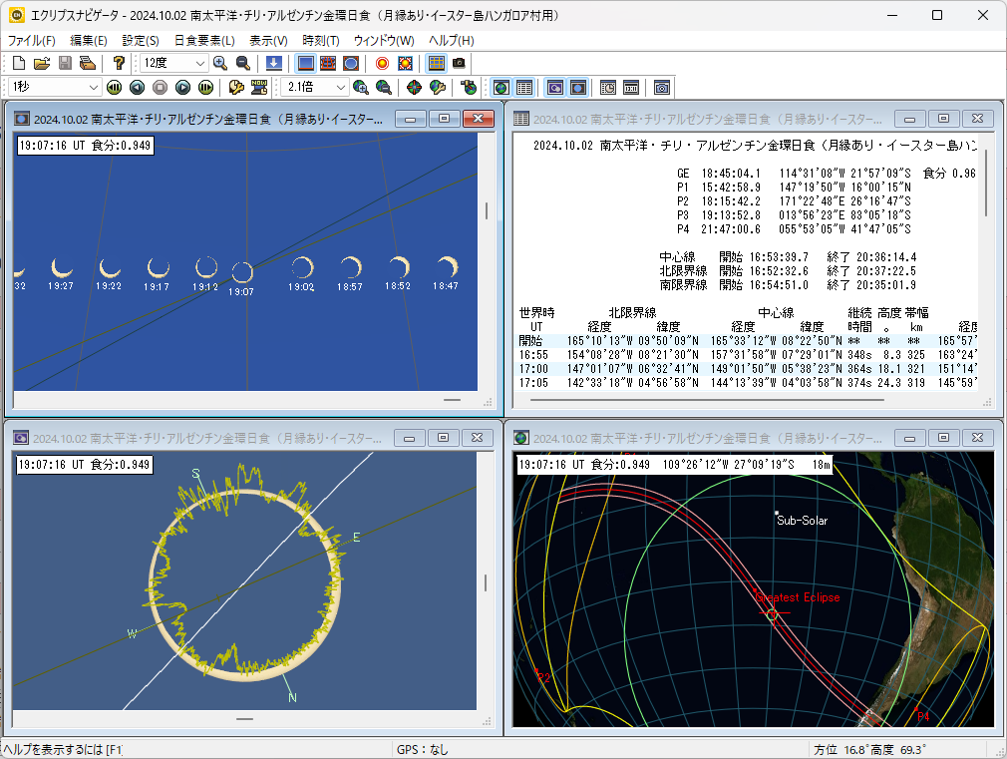
Task: Toggle the map window view button
Action: pyautogui.click(x=501, y=88)
